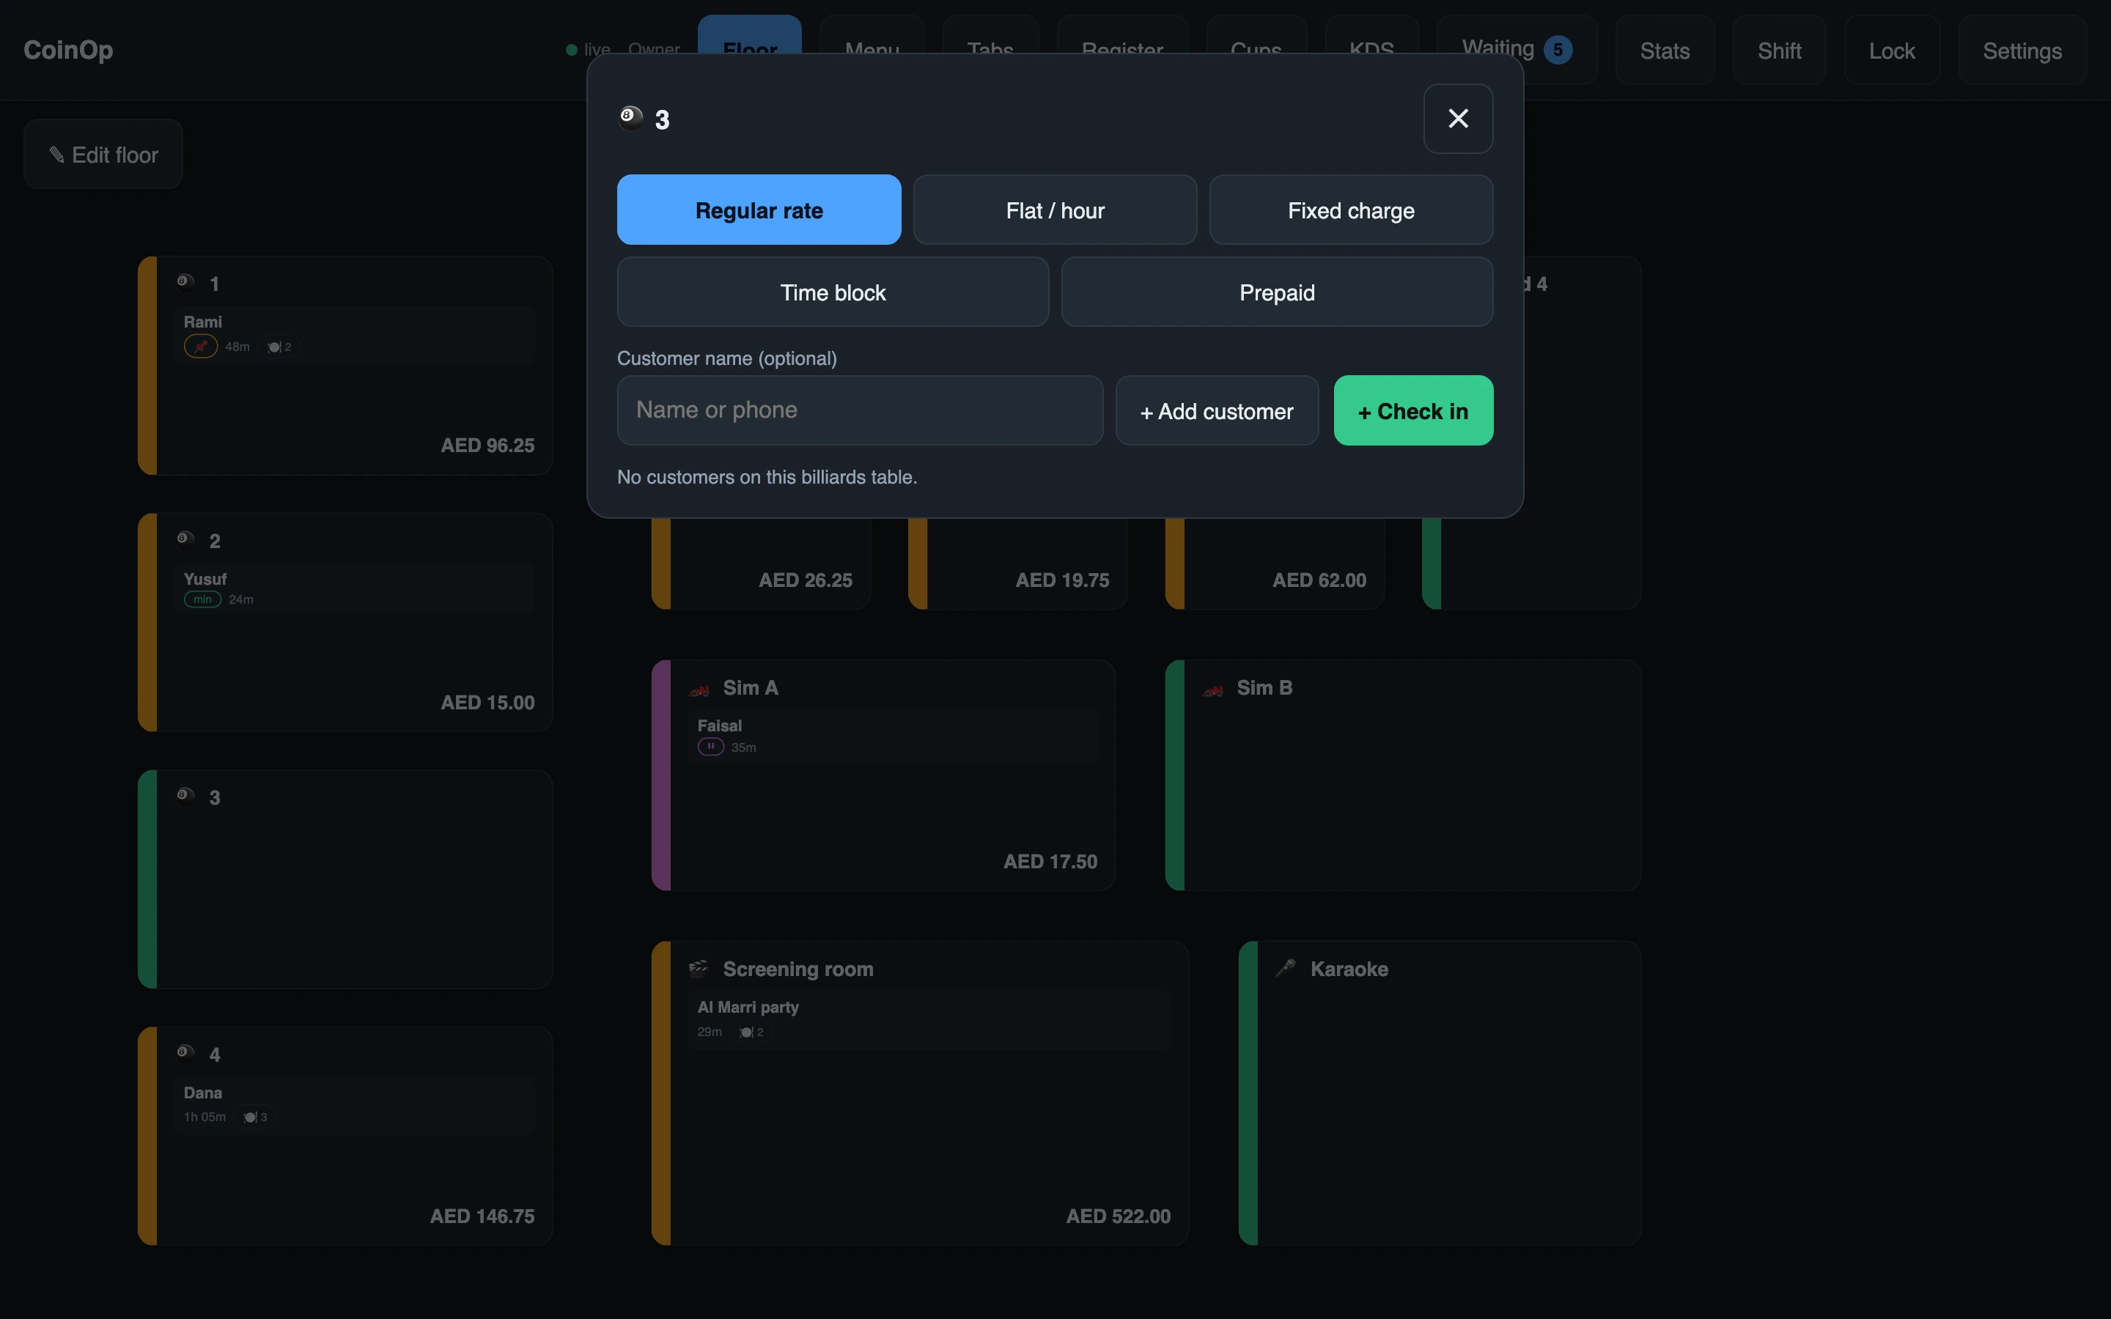Click the AED 62.00 total
The width and height of the screenshot is (2111, 1319).
(x=1319, y=580)
